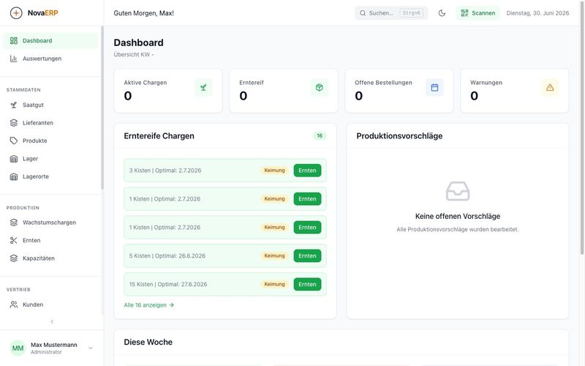Click the Keimung badge in 3 Kisten row

point(275,171)
